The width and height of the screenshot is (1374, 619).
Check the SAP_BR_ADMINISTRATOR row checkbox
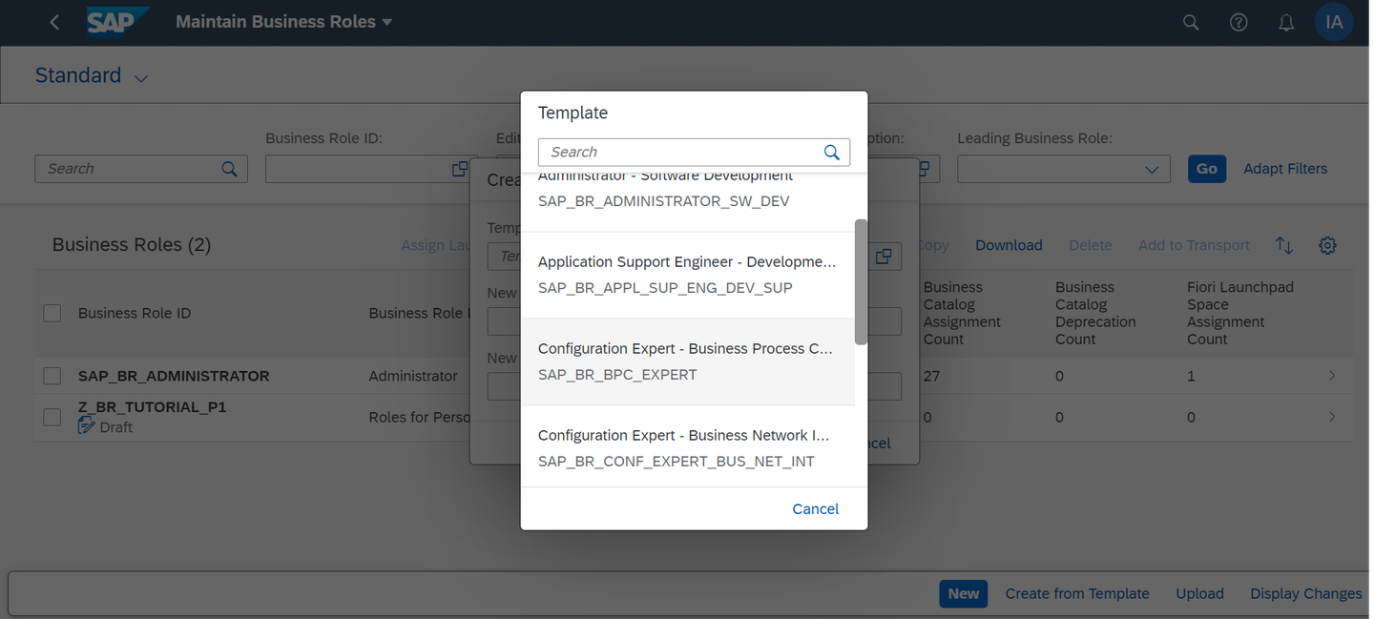pyautogui.click(x=52, y=376)
